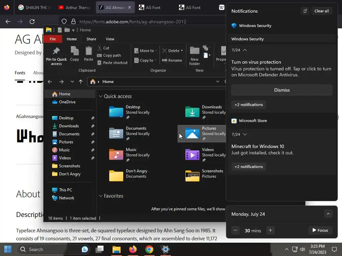Open Settings gear in the taskbar

[166, 249]
